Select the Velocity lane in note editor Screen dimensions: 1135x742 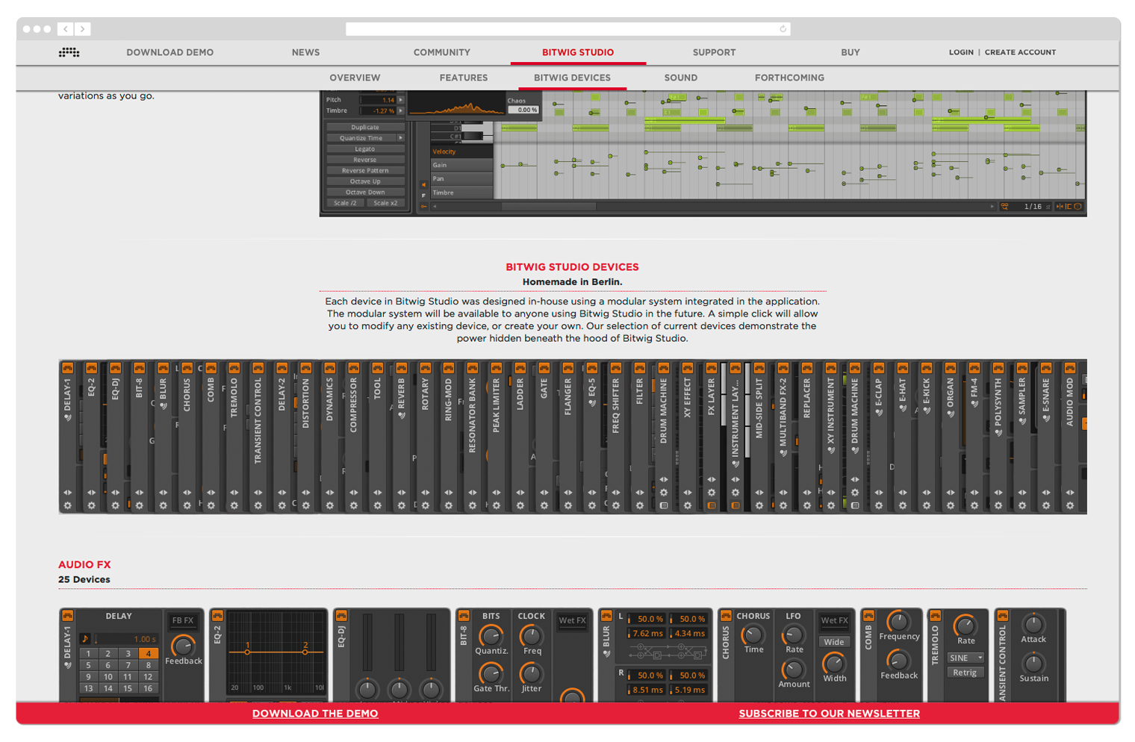(x=461, y=152)
